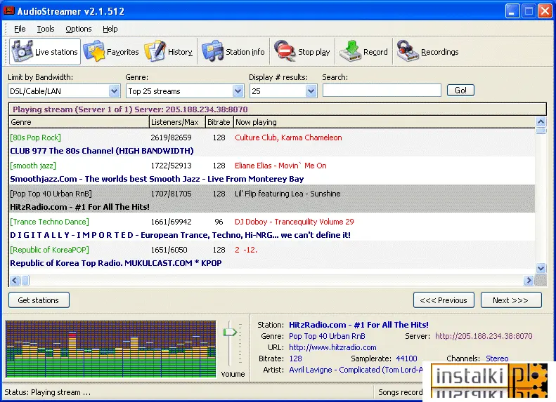This screenshot has height=402, width=556.
Task: Minimize the AudioStreamer window
Action: click(512, 11)
